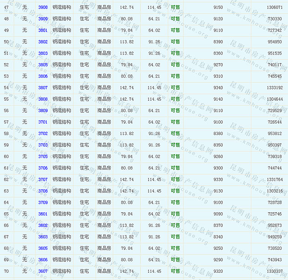This screenshot has height=280, width=288.
Task: Select room 3701 link
Action: point(43,122)
